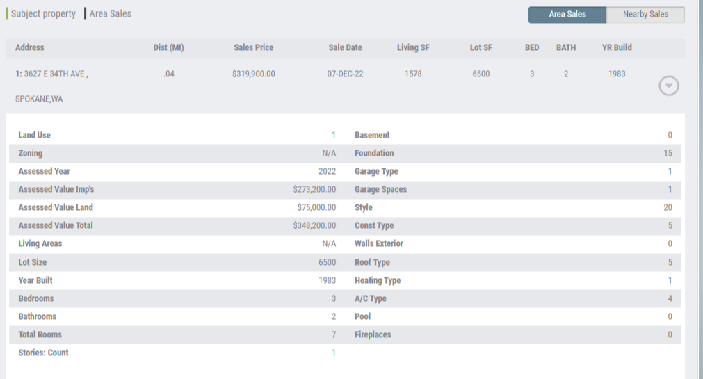Click the .04 distance value

coord(168,74)
